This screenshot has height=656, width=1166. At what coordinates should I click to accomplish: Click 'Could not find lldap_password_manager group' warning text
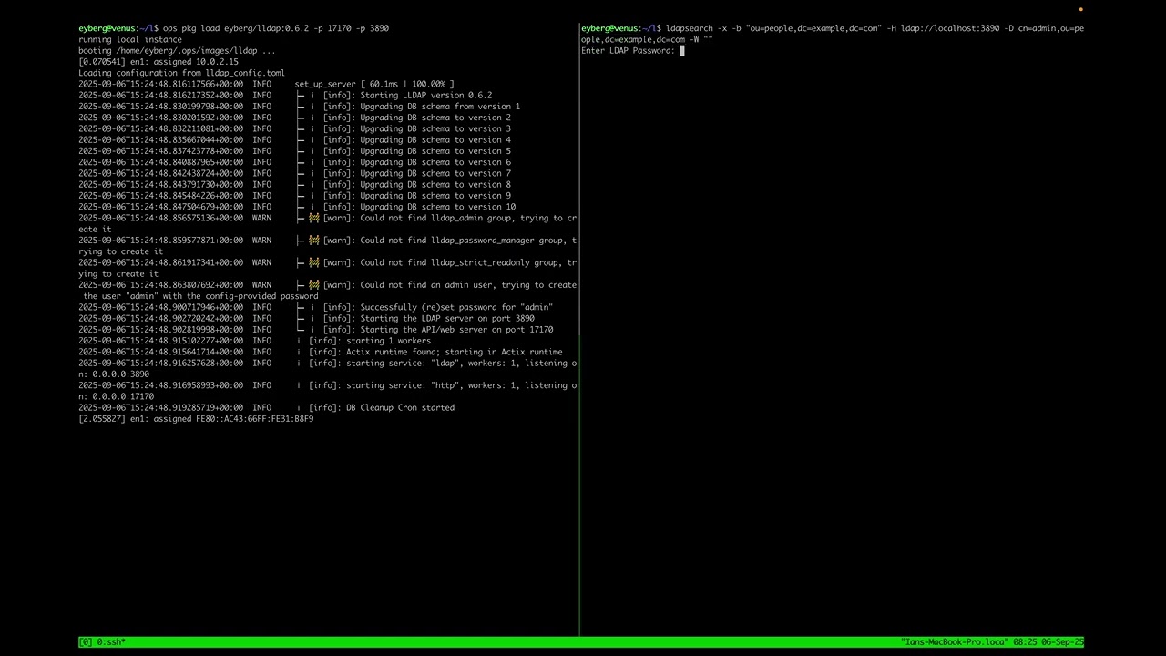(x=464, y=241)
